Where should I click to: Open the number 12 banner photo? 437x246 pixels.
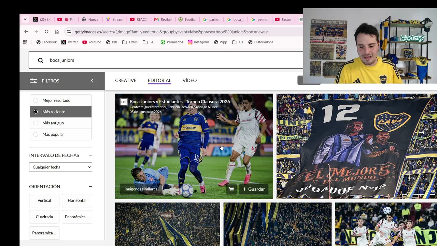(356, 146)
